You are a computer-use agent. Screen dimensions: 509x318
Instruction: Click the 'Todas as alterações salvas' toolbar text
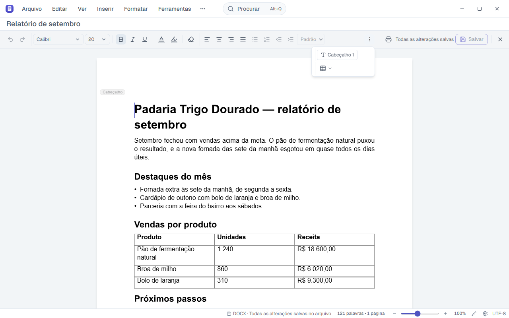tap(424, 39)
